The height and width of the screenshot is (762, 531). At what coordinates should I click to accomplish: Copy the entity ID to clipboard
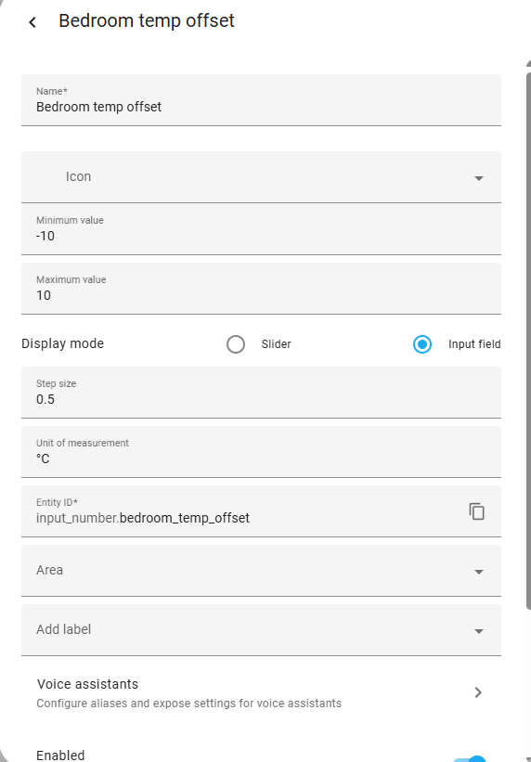point(477,511)
